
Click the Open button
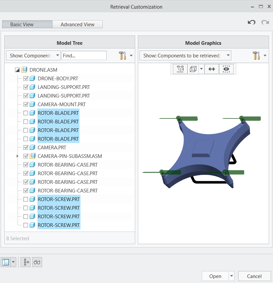click(x=215, y=276)
